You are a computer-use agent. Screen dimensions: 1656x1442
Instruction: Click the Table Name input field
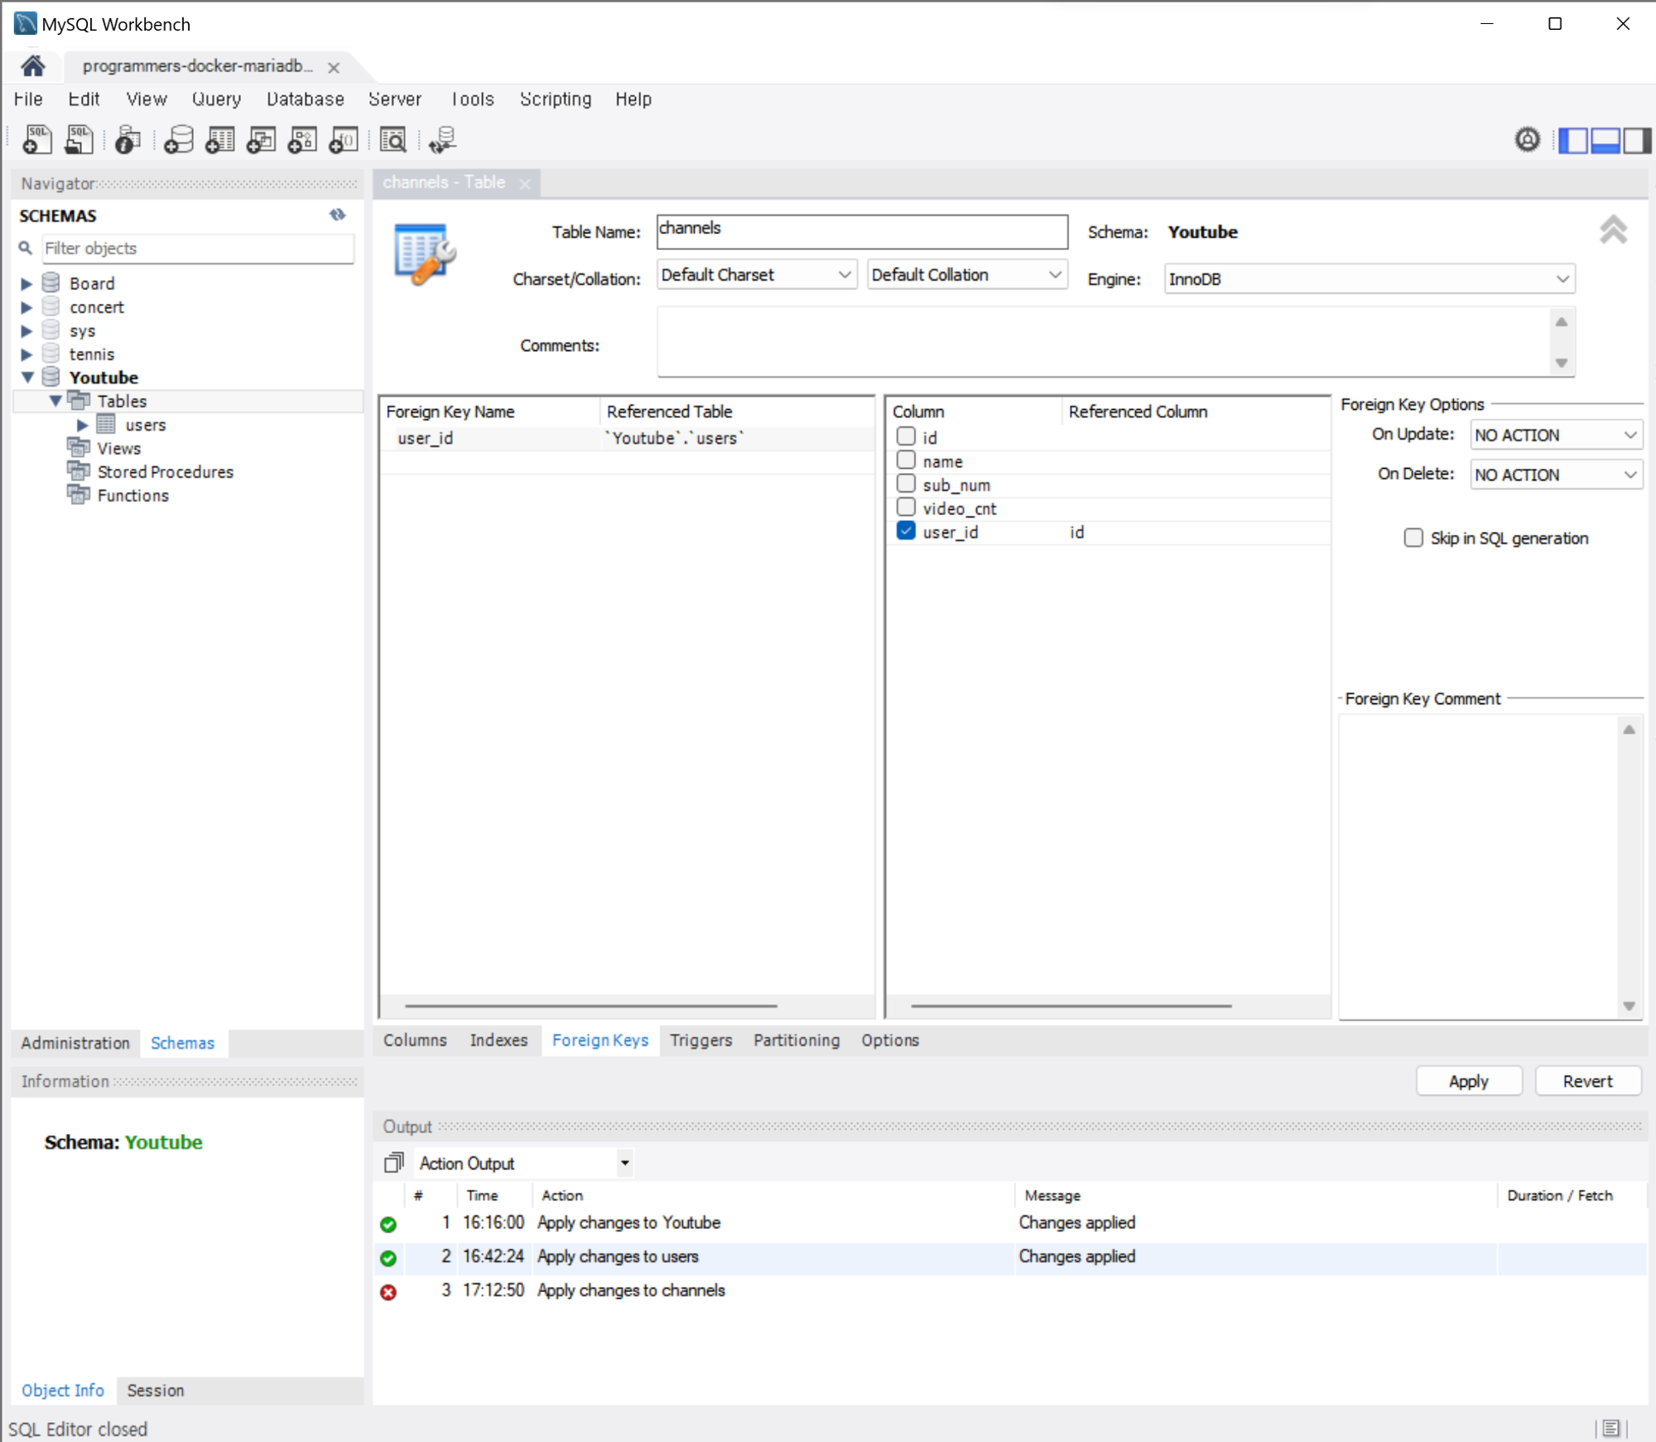[x=862, y=231]
